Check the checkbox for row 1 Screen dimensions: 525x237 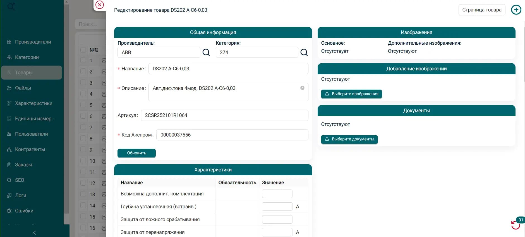coord(83,60)
